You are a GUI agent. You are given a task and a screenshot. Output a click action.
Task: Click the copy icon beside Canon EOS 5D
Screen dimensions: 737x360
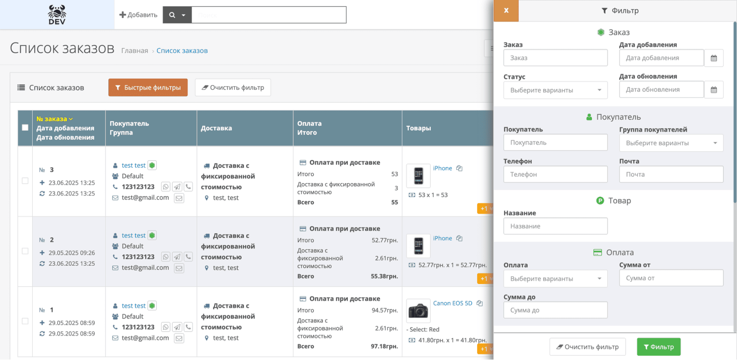pos(480,303)
